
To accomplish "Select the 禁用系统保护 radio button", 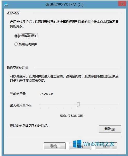I will pos(16,44).
